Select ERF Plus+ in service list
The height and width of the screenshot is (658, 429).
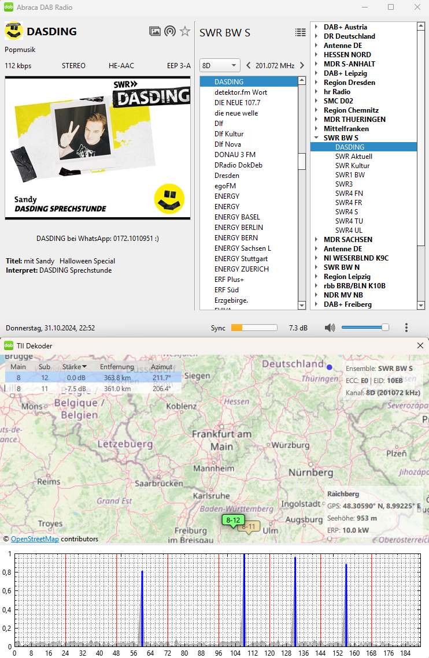coord(228,279)
